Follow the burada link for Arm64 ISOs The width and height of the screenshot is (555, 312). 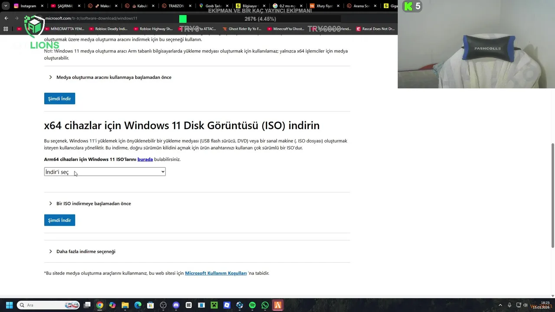[x=145, y=159]
